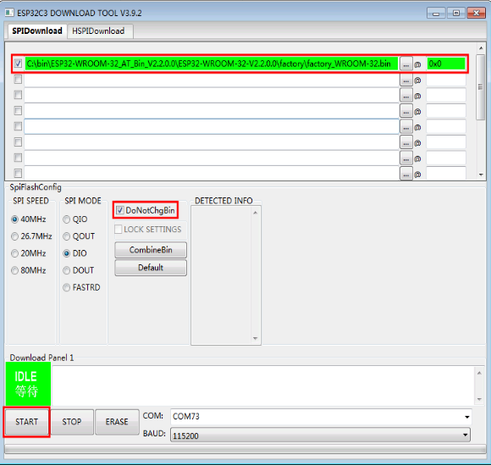Maximize the ESP32C3 Download Tool window
The image size is (491, 466).
(456, 14)
